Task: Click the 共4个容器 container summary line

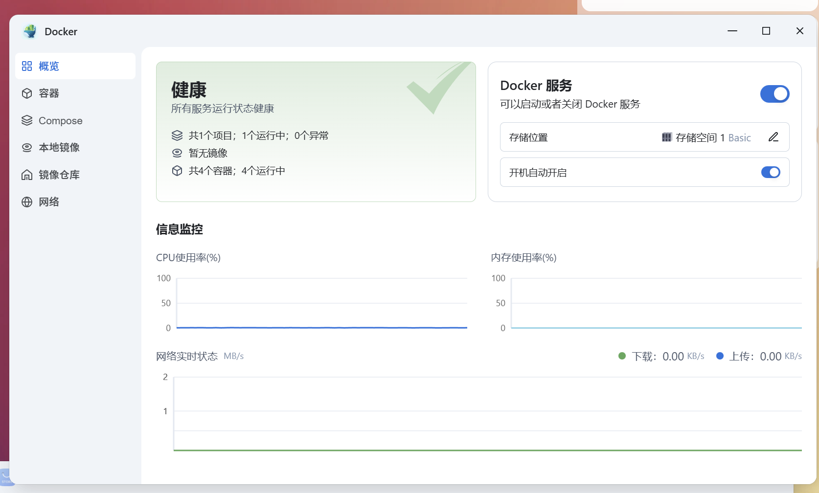Action: (237, 171)
